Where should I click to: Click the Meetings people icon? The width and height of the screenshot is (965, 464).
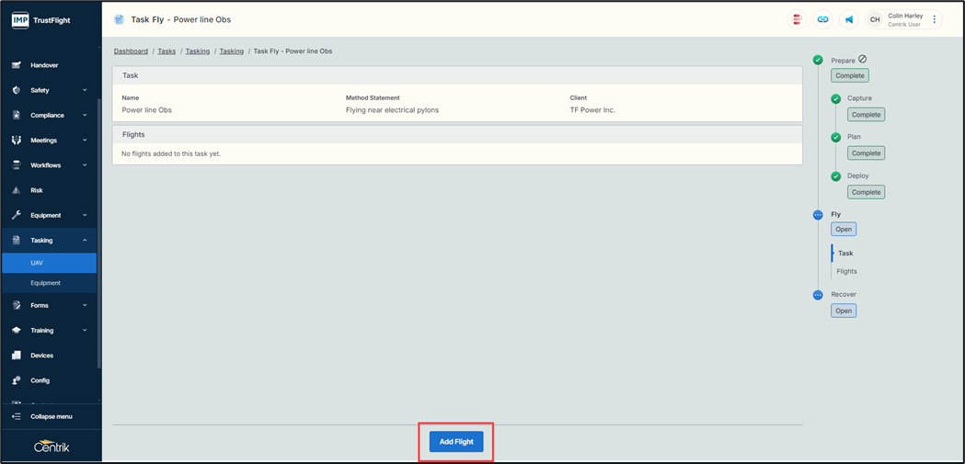tap(17, 141)
